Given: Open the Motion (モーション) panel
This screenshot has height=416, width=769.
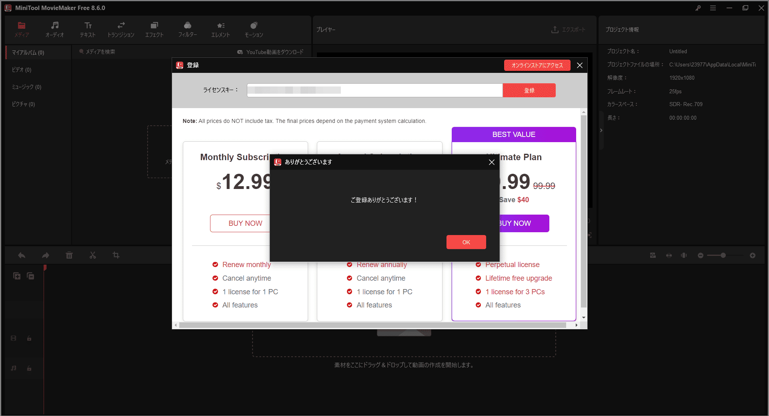Looking at the screenshot, I should coord(253,29).
